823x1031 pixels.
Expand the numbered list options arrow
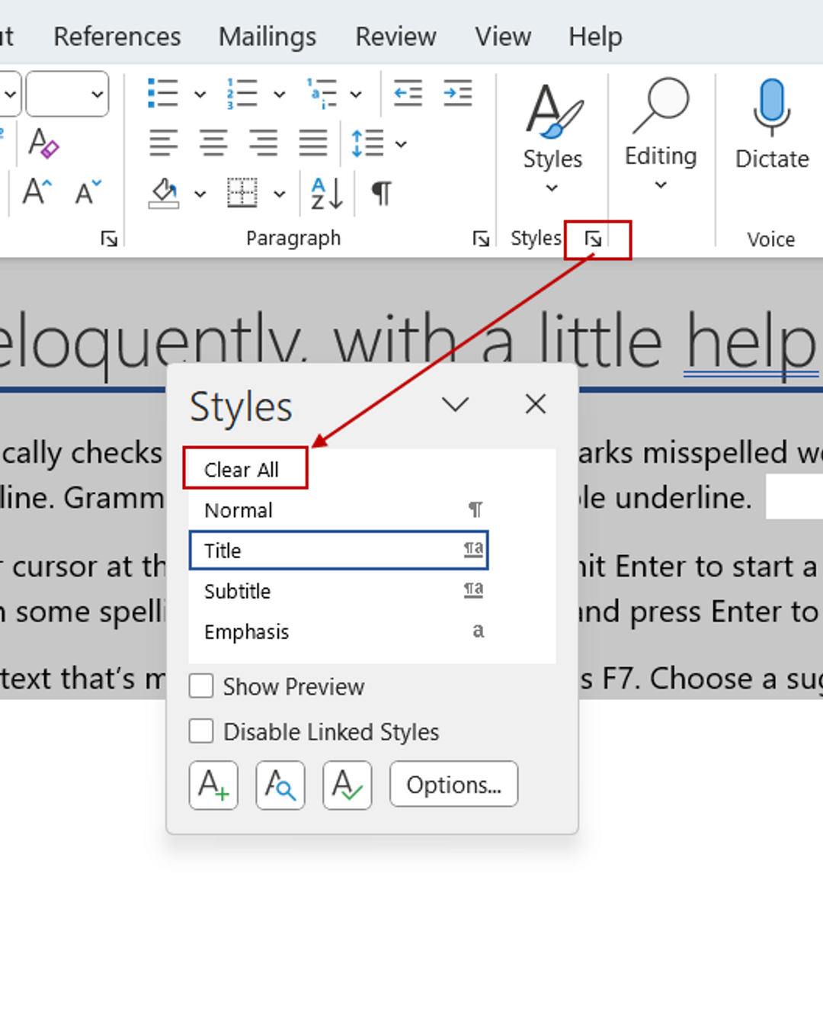[x=279, y=93]
